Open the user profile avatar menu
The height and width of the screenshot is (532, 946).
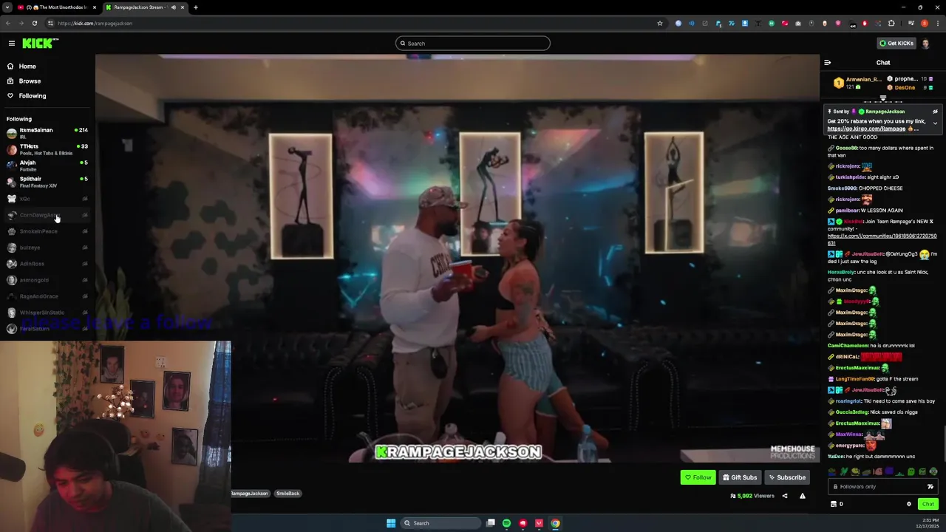click(x=926, y=44)
